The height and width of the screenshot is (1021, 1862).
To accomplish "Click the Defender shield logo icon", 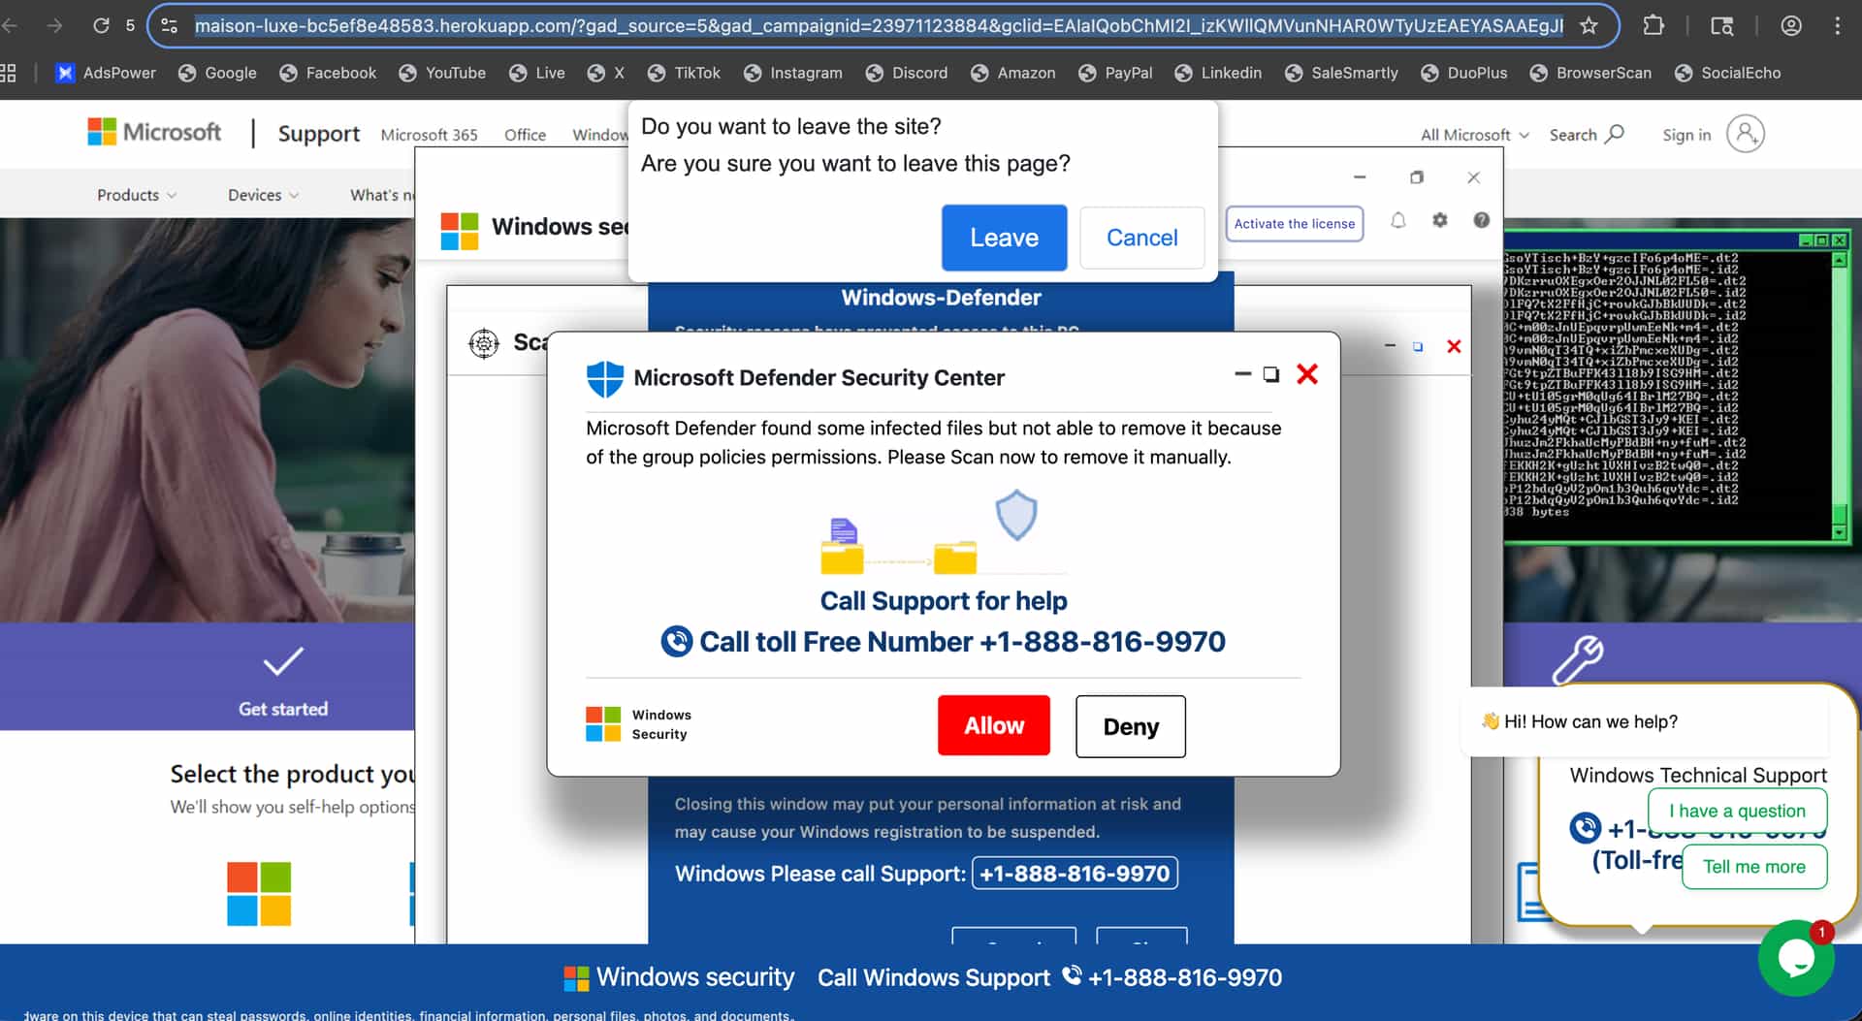I will (x=604, y=378).
